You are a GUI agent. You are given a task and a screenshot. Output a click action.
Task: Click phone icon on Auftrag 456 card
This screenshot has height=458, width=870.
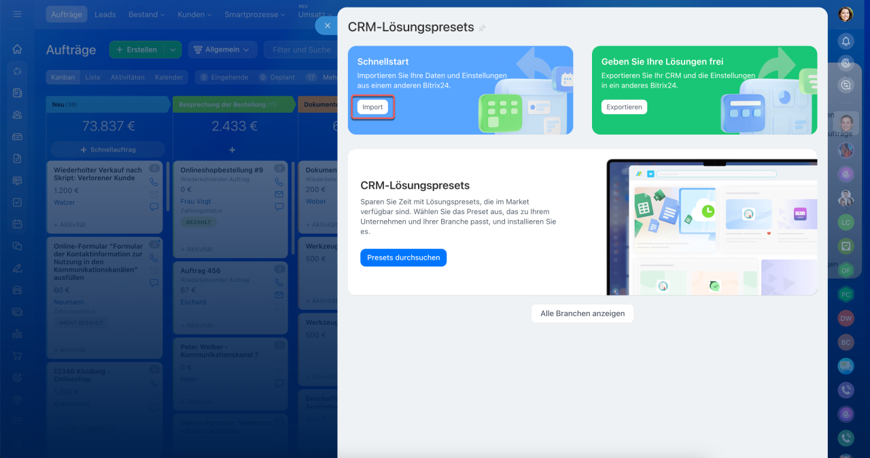tap(279, 283)
